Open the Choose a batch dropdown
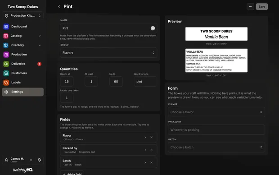Viewport: 279px width, 175px height. pos(216,147)
